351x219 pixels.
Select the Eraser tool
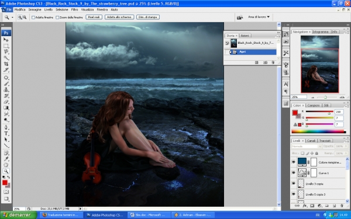(6, 102)
